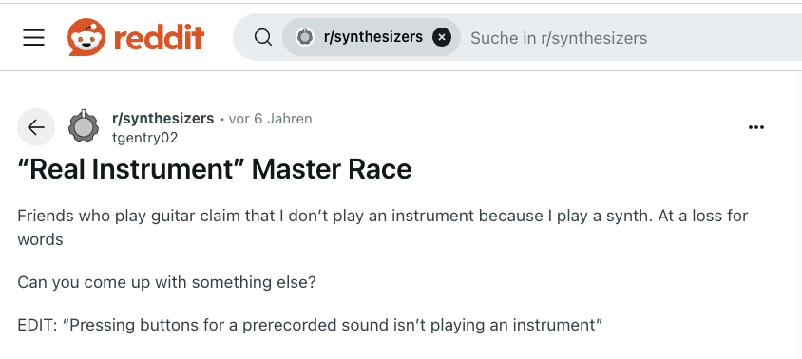802x359 pixels.
Task: Click the paragraph about friends who play guitar
Action: click(x=383, y=227)
